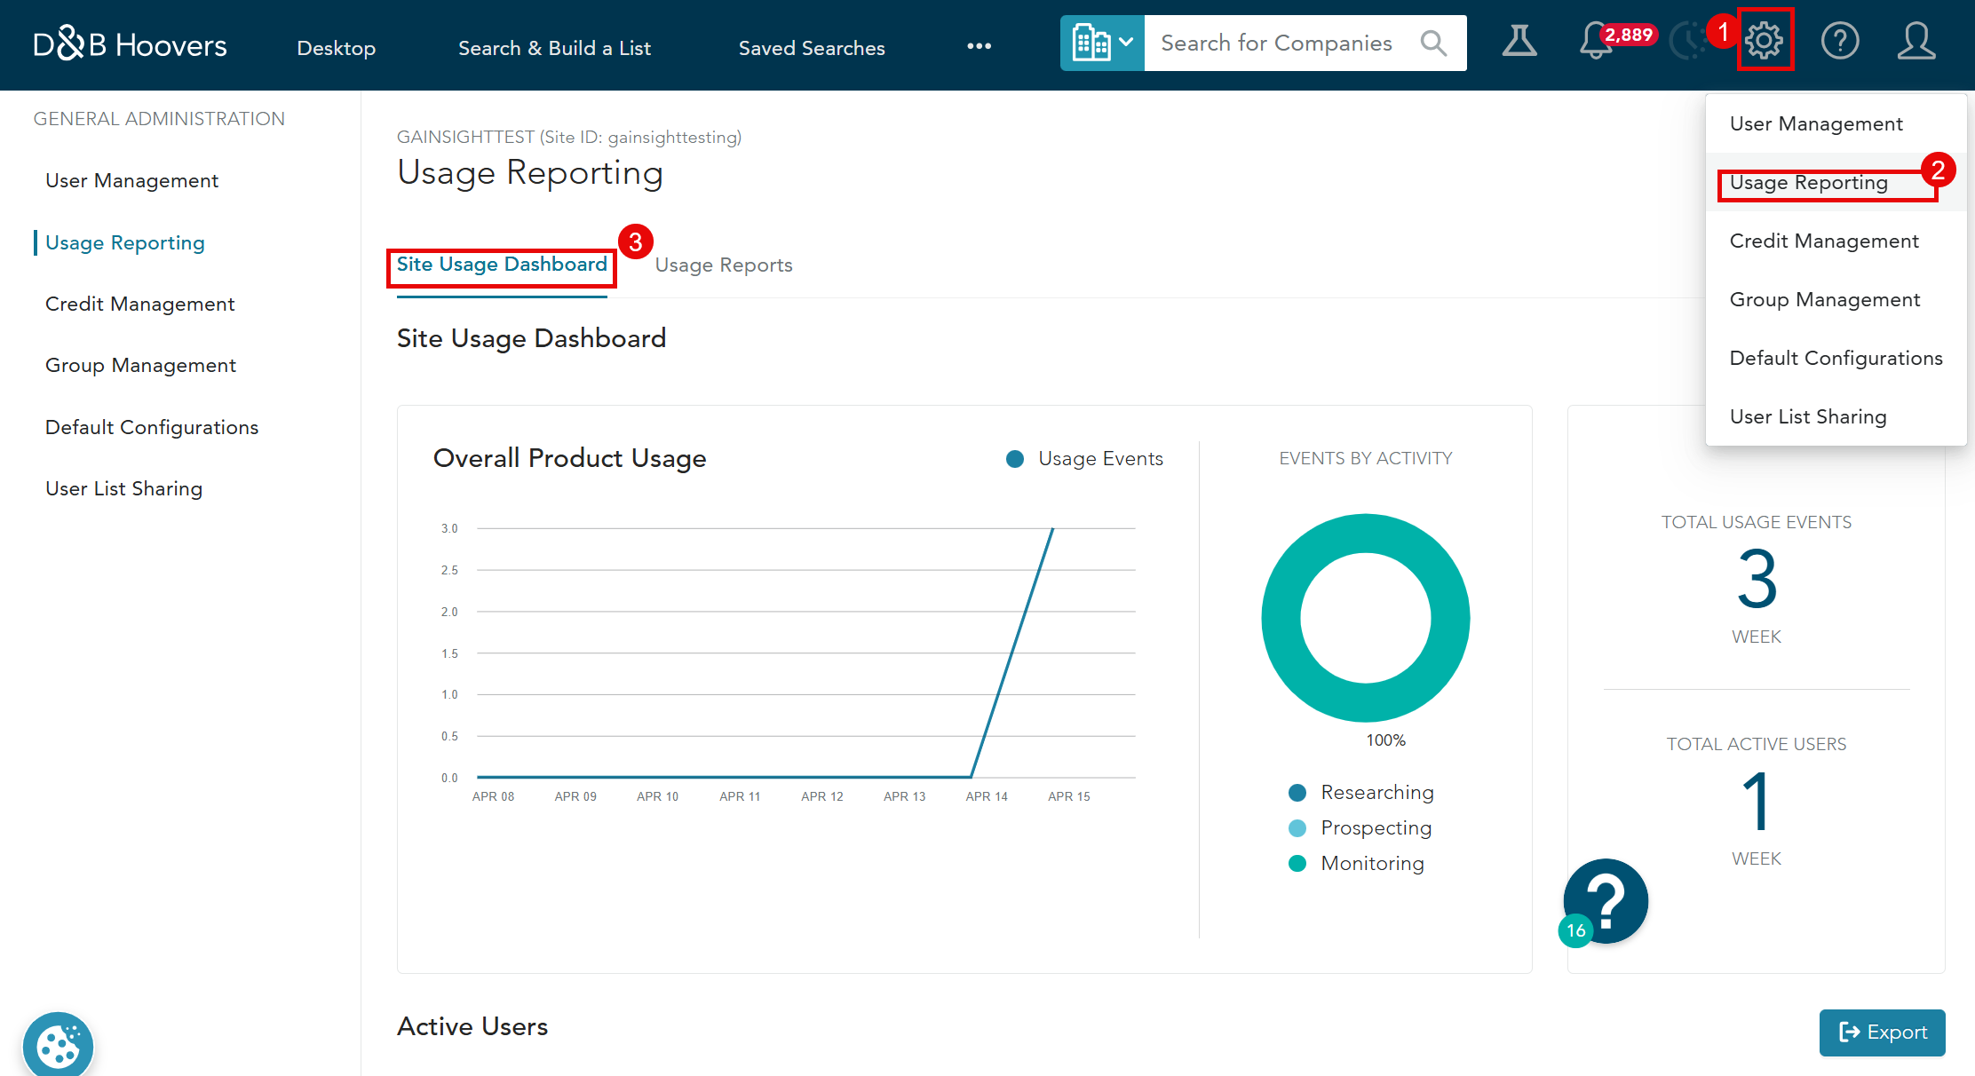1975x1076 pixels.
Task: Toggle the Monitoring legend entry
Action: tap(1357, 863)
